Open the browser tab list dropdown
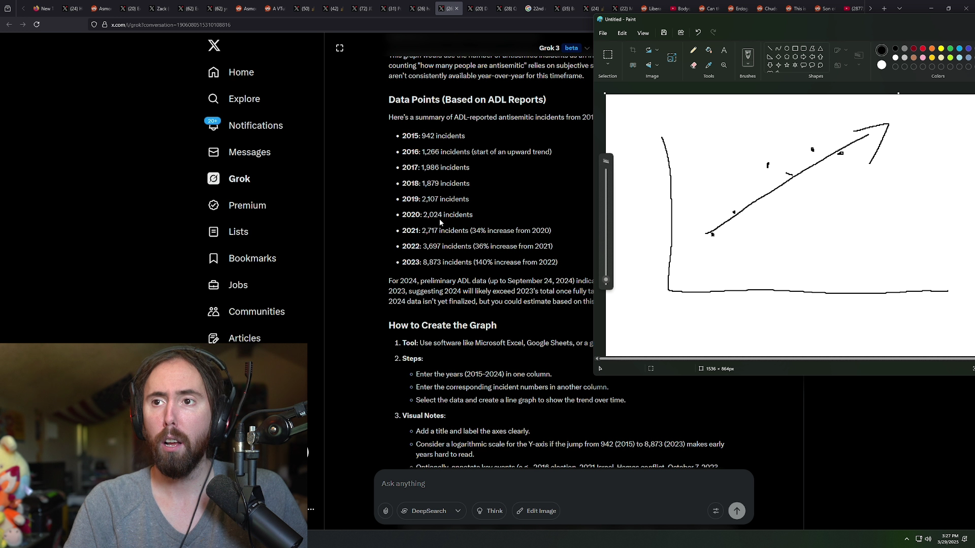Screen dimensions: 975x548 point(899,9)
